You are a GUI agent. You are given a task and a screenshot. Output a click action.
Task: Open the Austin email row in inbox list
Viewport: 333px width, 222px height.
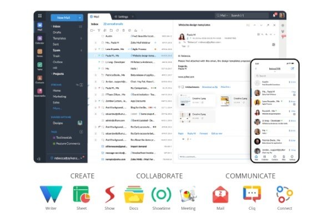tap(130, 36)
